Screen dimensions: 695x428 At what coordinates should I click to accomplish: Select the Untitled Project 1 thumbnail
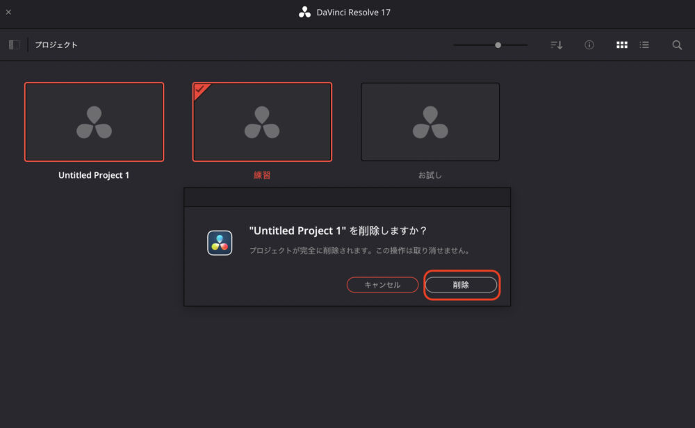(94, 122)
